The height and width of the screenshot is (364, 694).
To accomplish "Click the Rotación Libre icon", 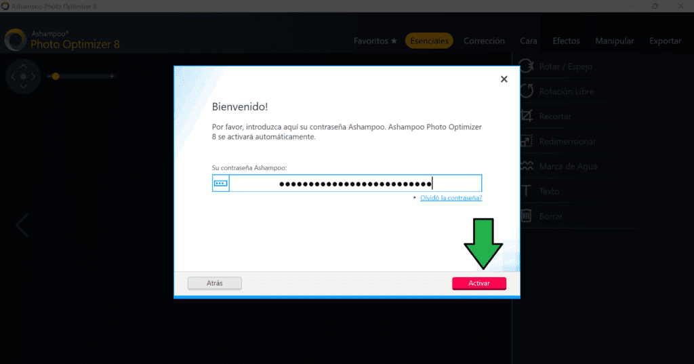I will 526,92.
